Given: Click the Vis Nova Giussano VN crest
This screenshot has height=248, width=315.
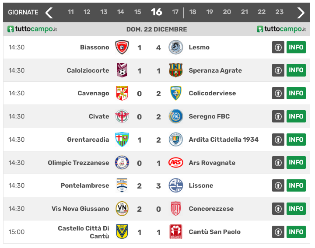Looking at the screenshot, I should (x=122, y=209).
